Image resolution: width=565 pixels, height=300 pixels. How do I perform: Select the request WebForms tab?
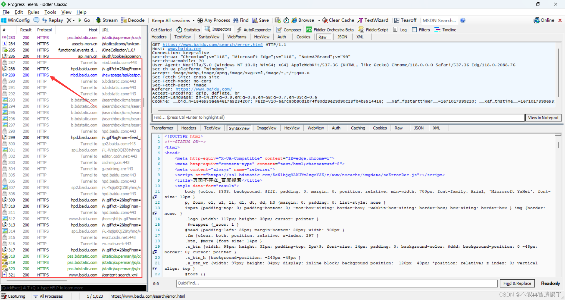click(x=237, y=37)
